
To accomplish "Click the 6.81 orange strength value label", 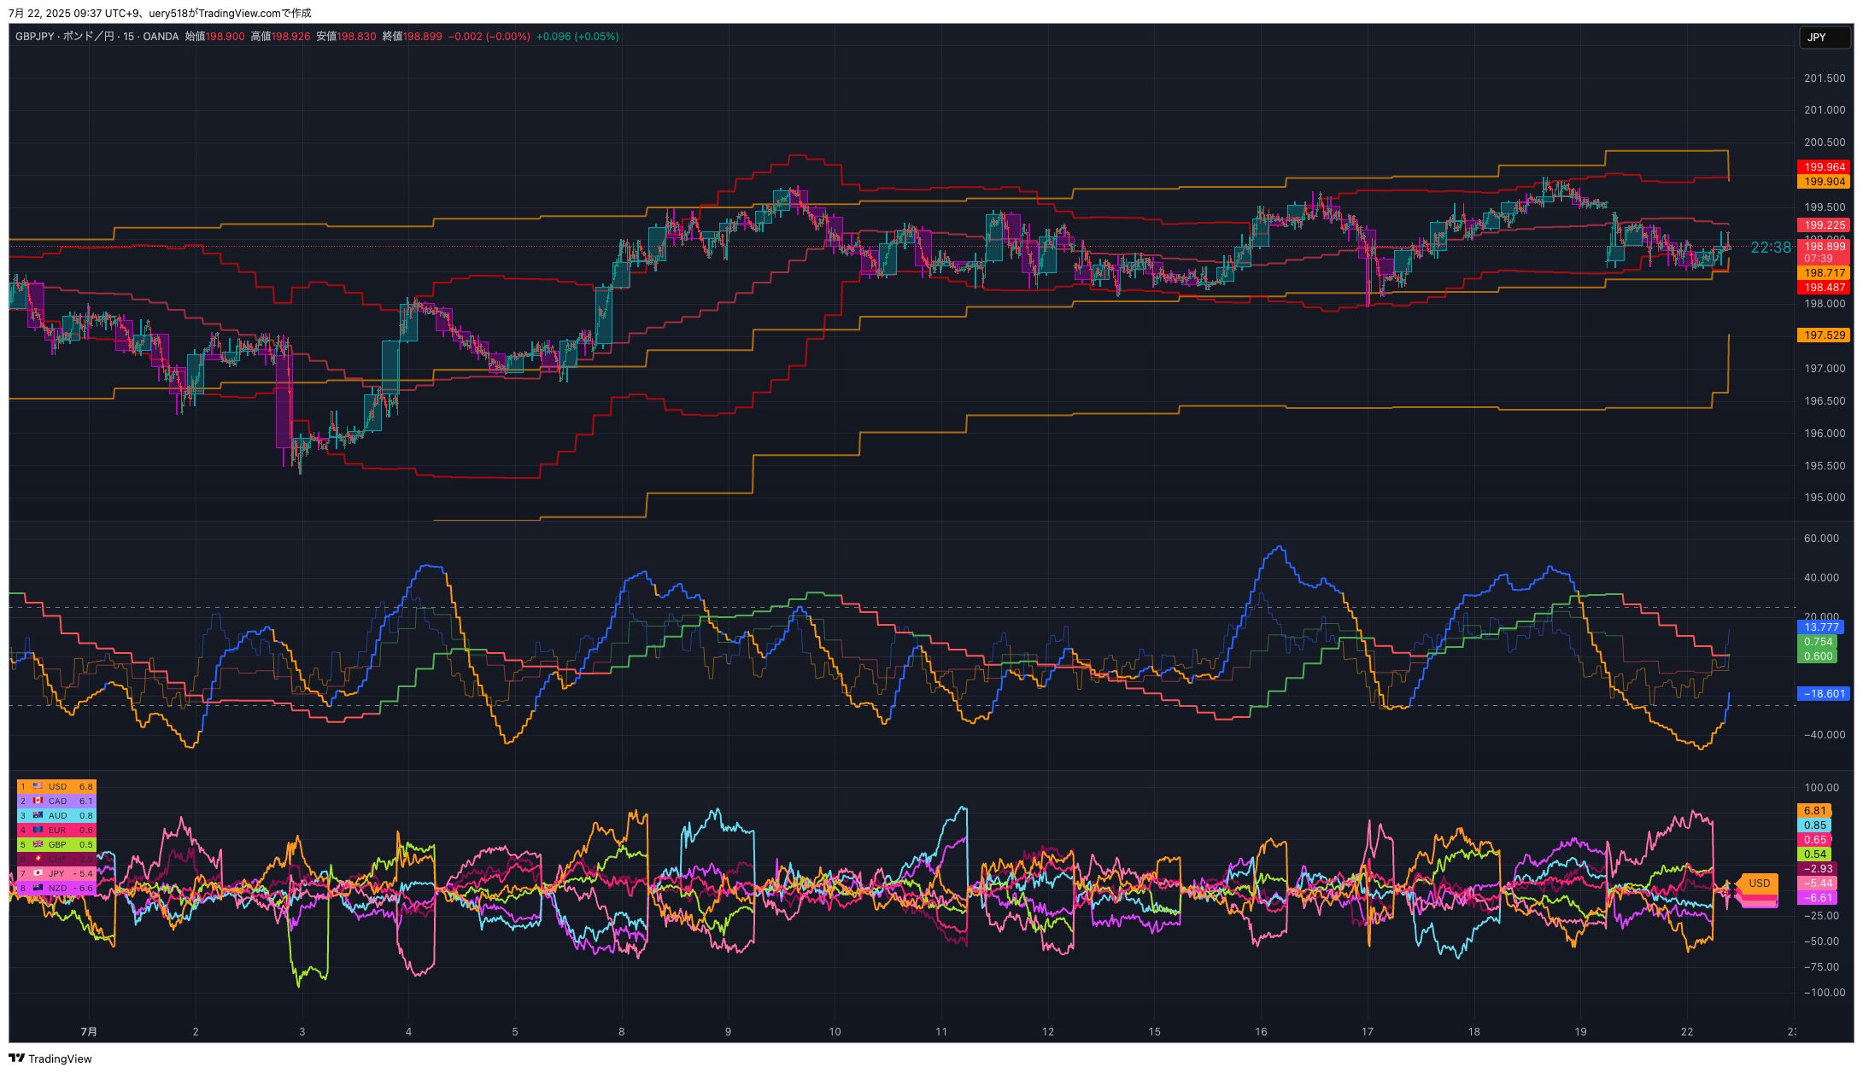I will (x=1814, y=811).
